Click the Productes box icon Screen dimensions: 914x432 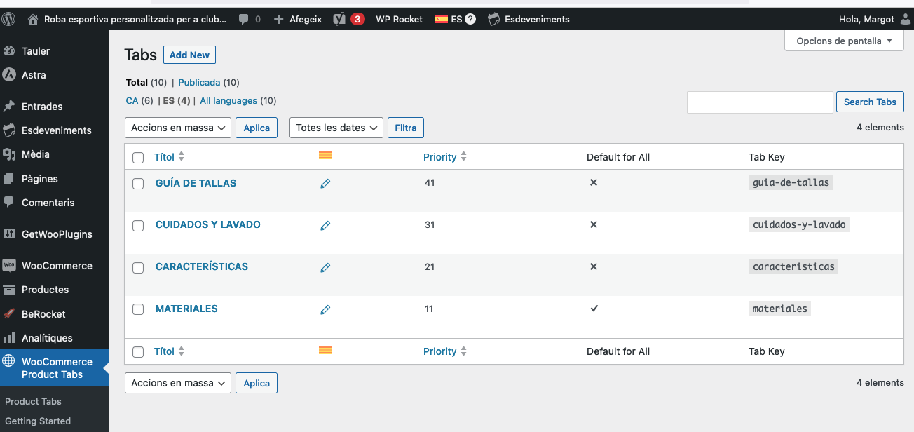pos(9,289)
